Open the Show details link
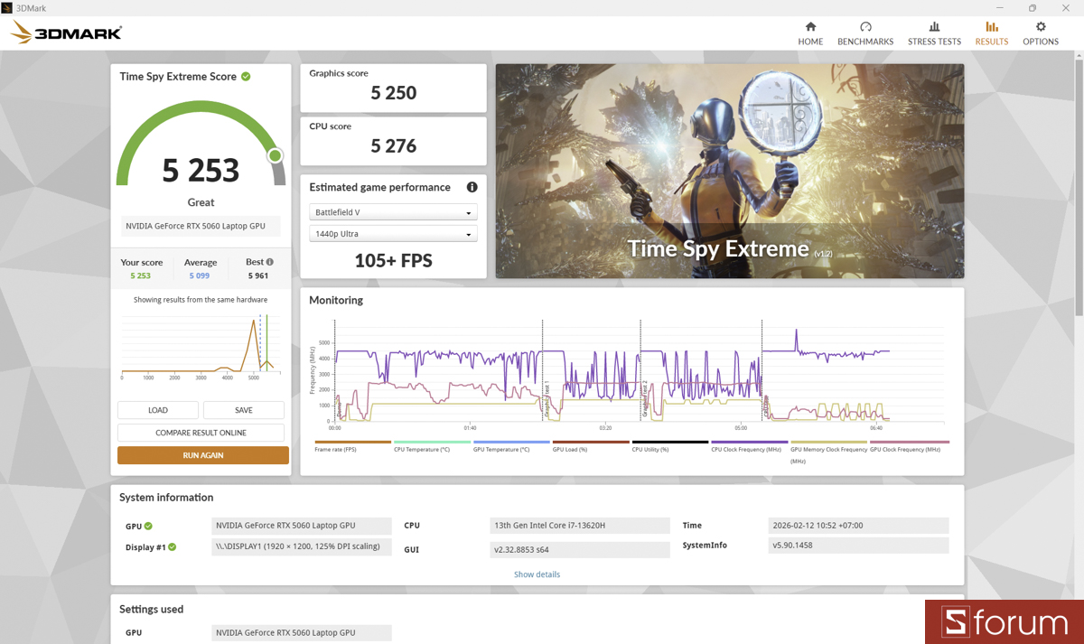1084x644 pixels. 537,574
